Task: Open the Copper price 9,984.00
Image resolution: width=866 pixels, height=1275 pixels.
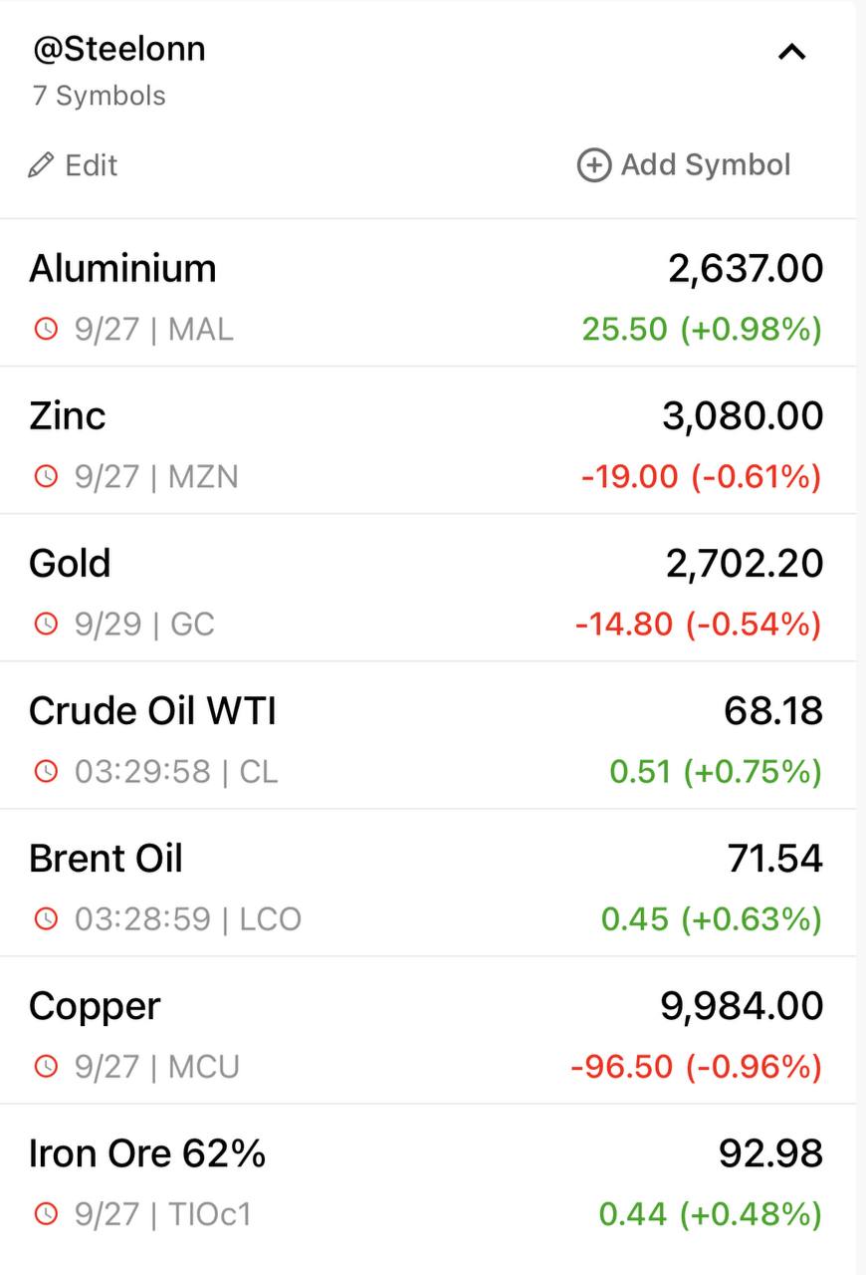Action: [x=742, y=1006]
